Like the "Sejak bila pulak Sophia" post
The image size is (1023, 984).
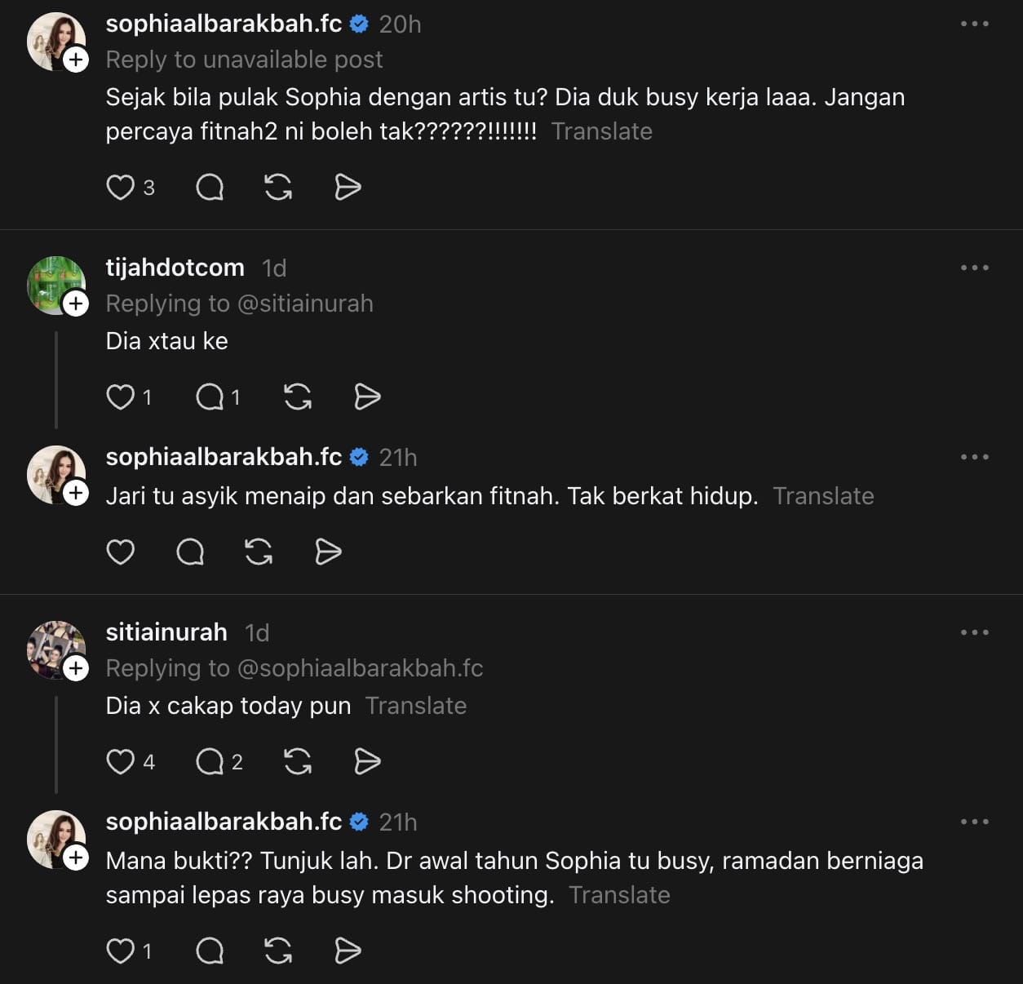tap(121, 188)
